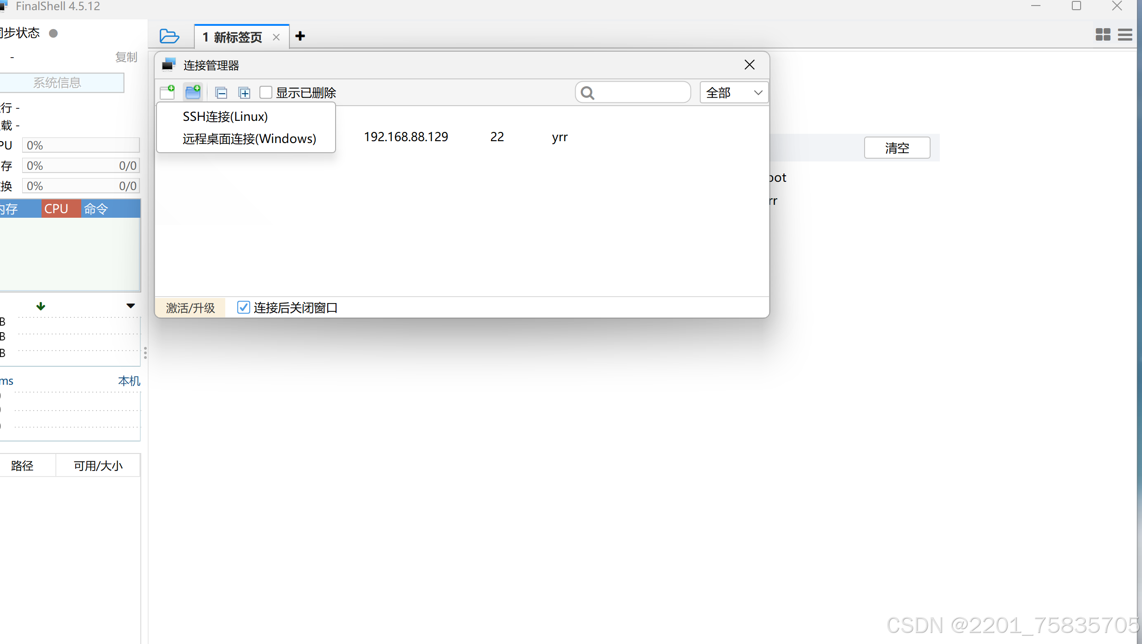1142x644 pixels.
Task: Click inside the connection search field
Action: [637, 92]
